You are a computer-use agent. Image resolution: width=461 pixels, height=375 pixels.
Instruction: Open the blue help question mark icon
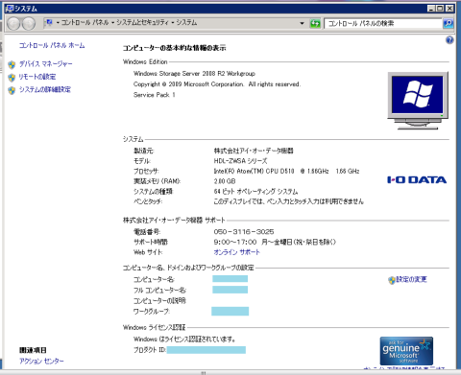pos(449,40)
